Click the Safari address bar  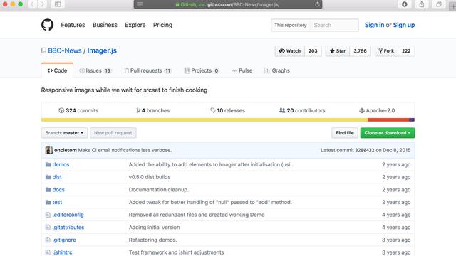(x=228, y=4)
